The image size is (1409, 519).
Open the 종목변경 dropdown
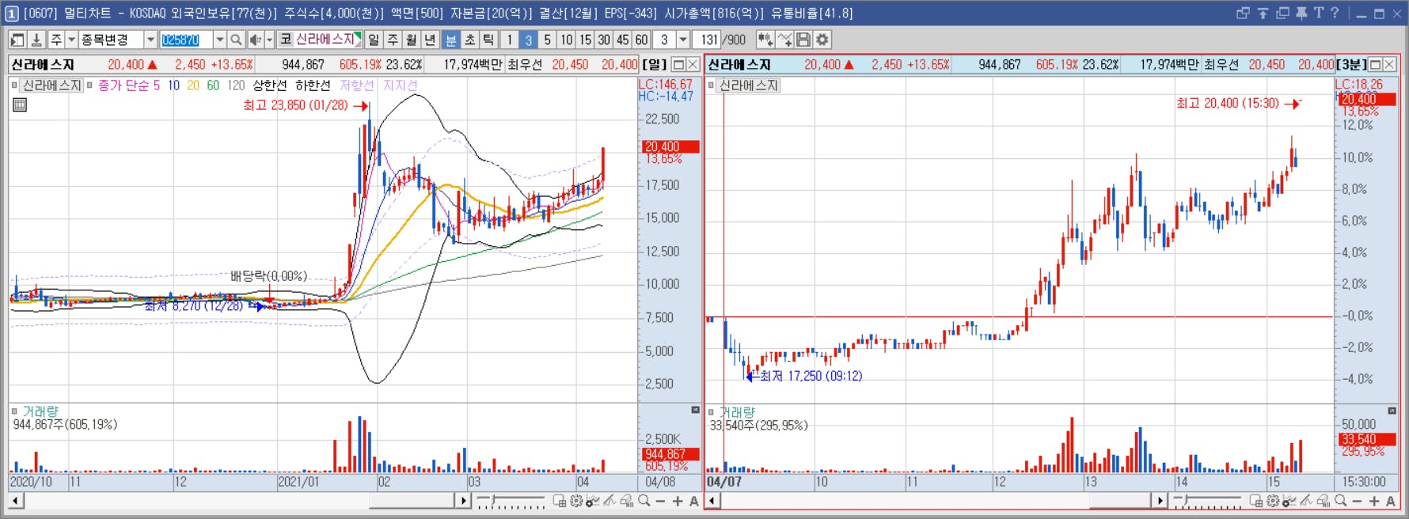tap(150, 40)
